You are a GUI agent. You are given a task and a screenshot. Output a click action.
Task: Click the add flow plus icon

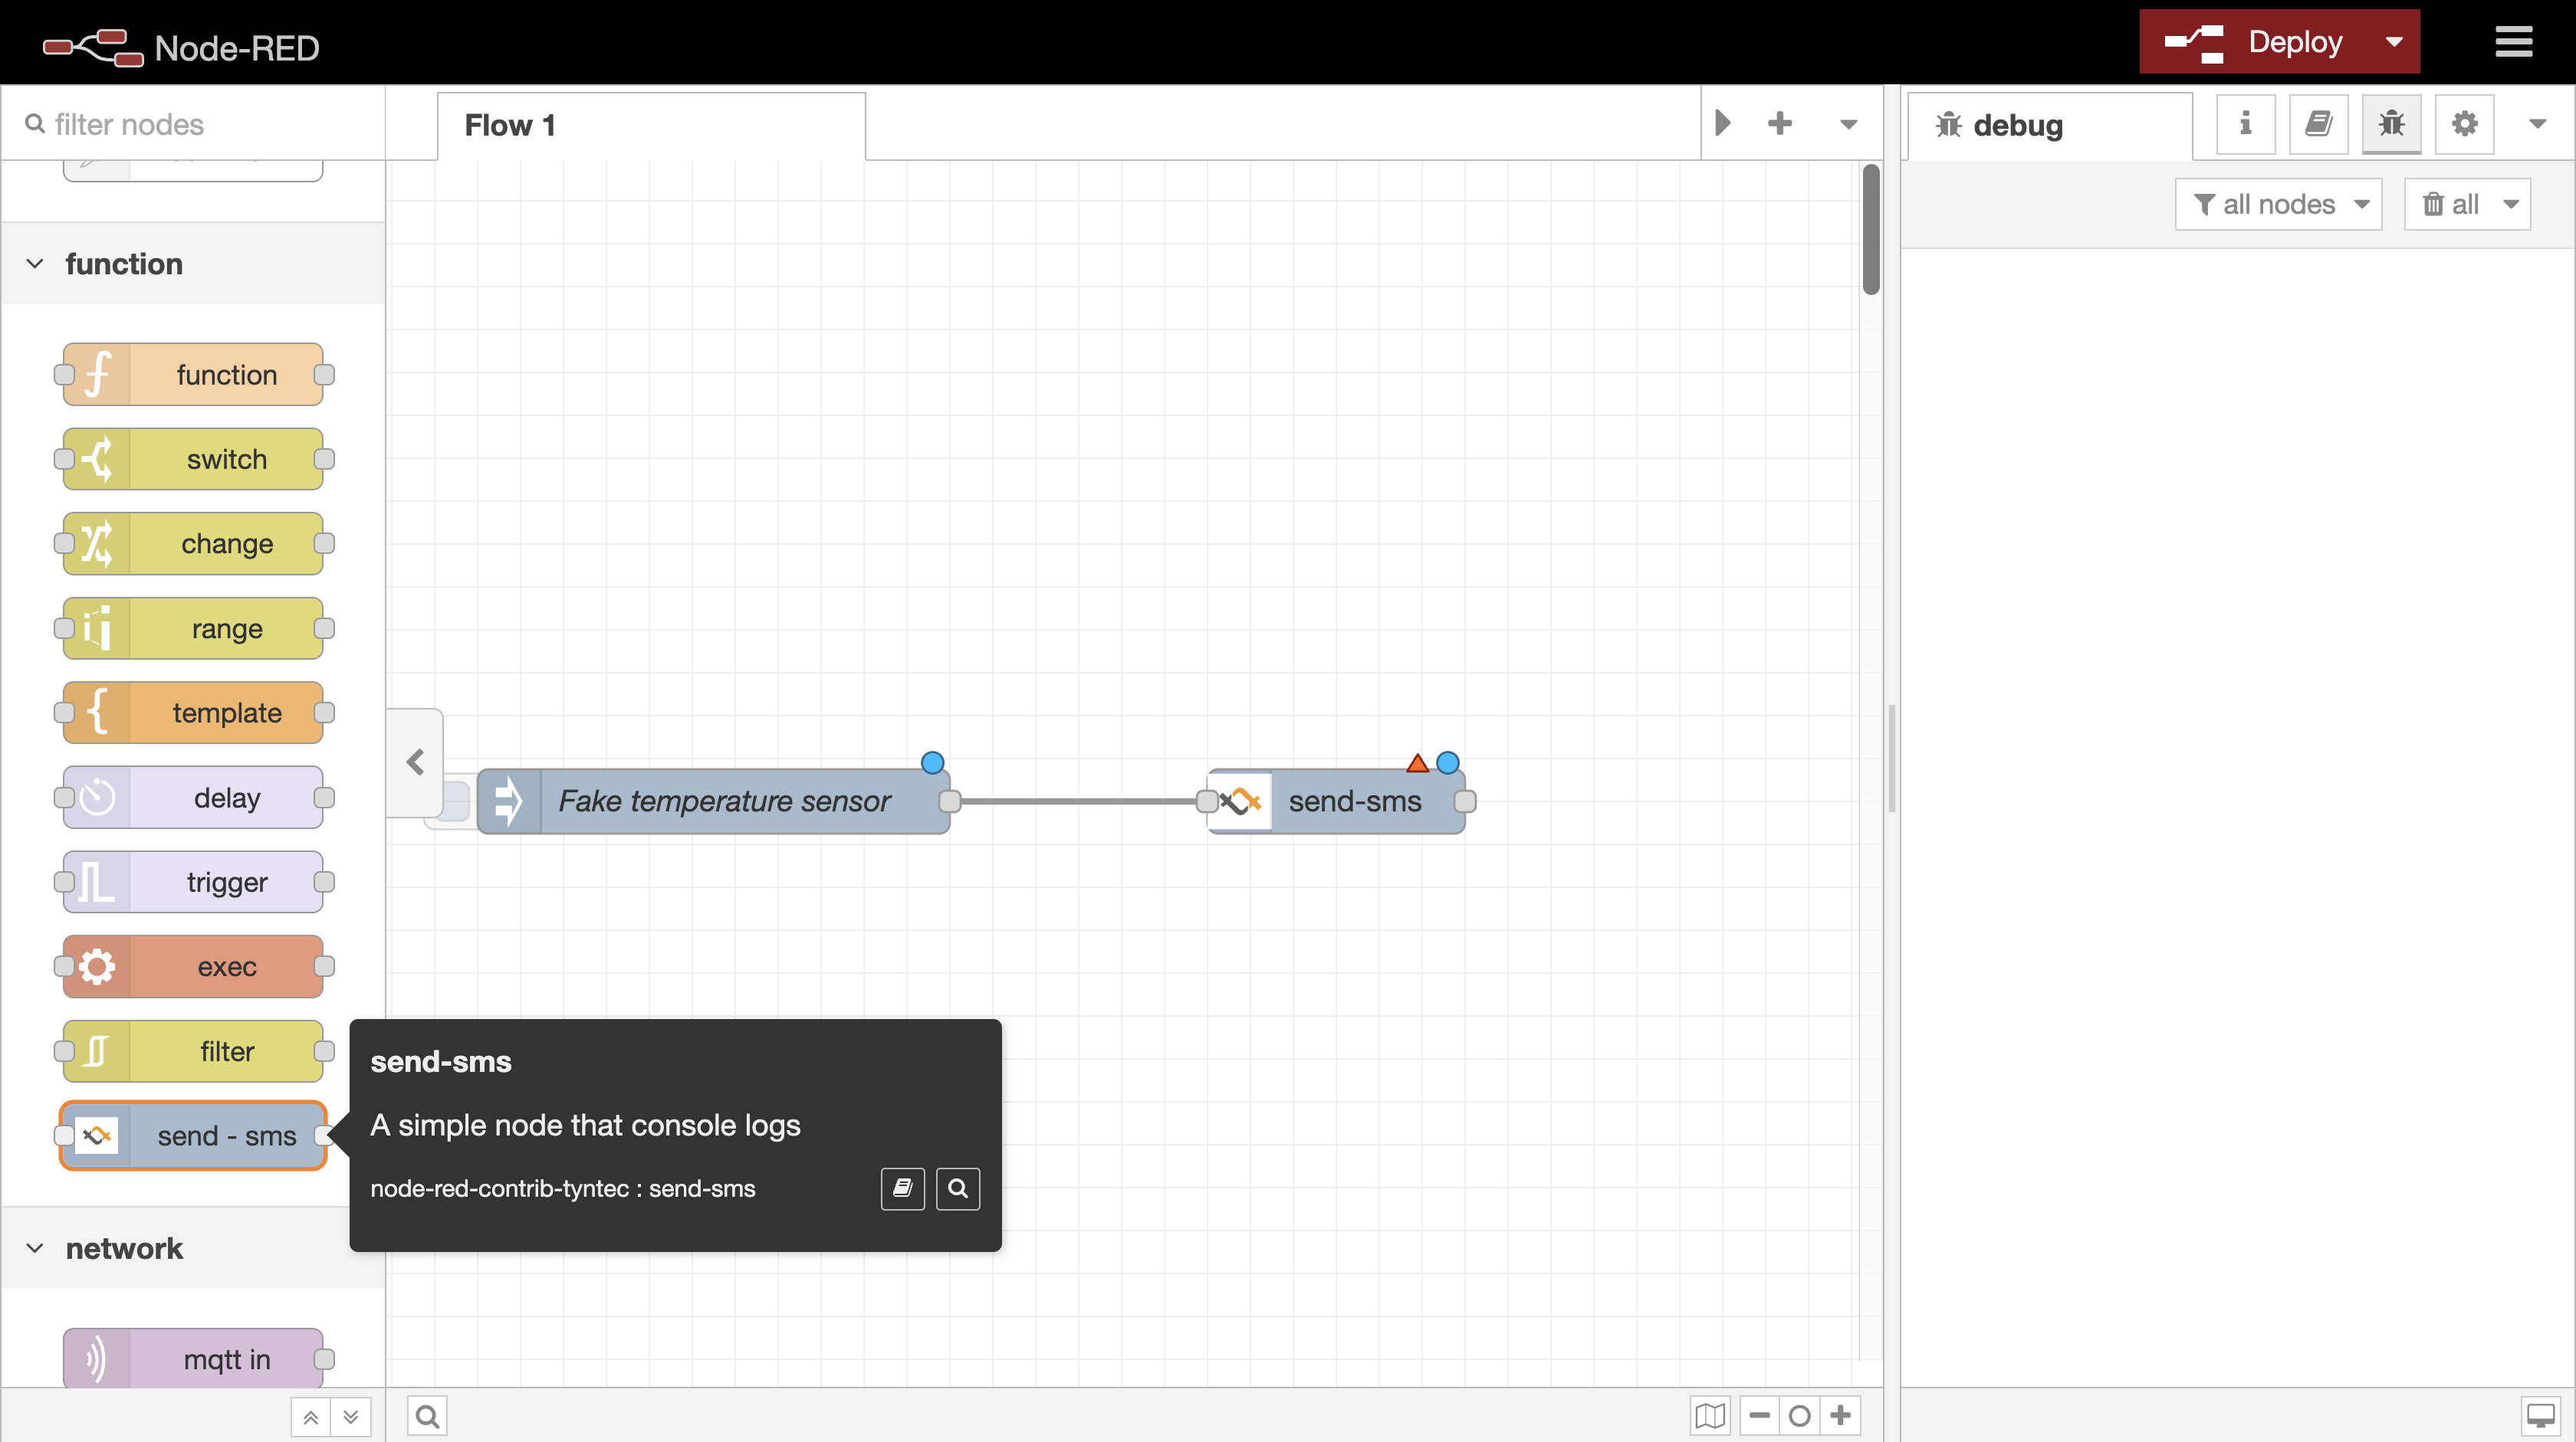1779,124
